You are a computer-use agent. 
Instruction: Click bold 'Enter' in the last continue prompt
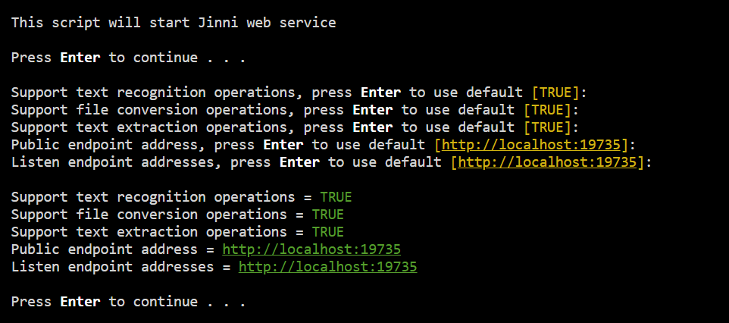click(x=80, y=302)
